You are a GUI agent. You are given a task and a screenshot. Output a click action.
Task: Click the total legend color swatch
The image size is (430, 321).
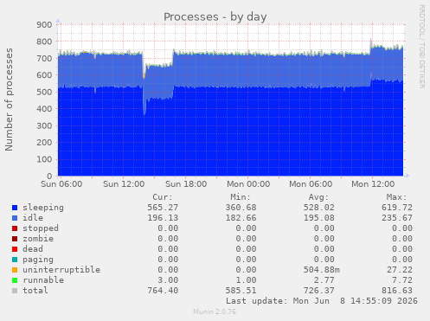(x=15, y=291)
